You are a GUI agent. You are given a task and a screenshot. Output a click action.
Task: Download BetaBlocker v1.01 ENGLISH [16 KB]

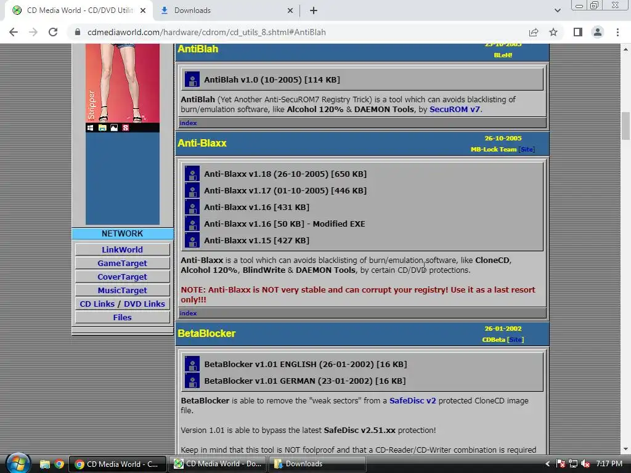click(x=306, y=364)
